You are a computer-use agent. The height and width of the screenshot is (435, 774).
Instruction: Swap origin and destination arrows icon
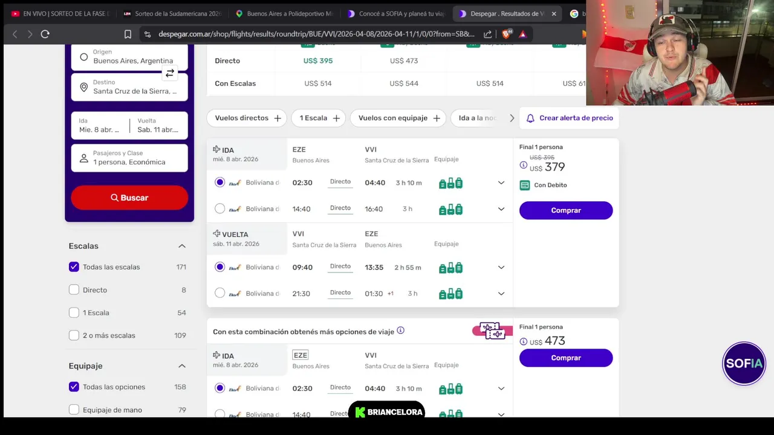point(170,73)
